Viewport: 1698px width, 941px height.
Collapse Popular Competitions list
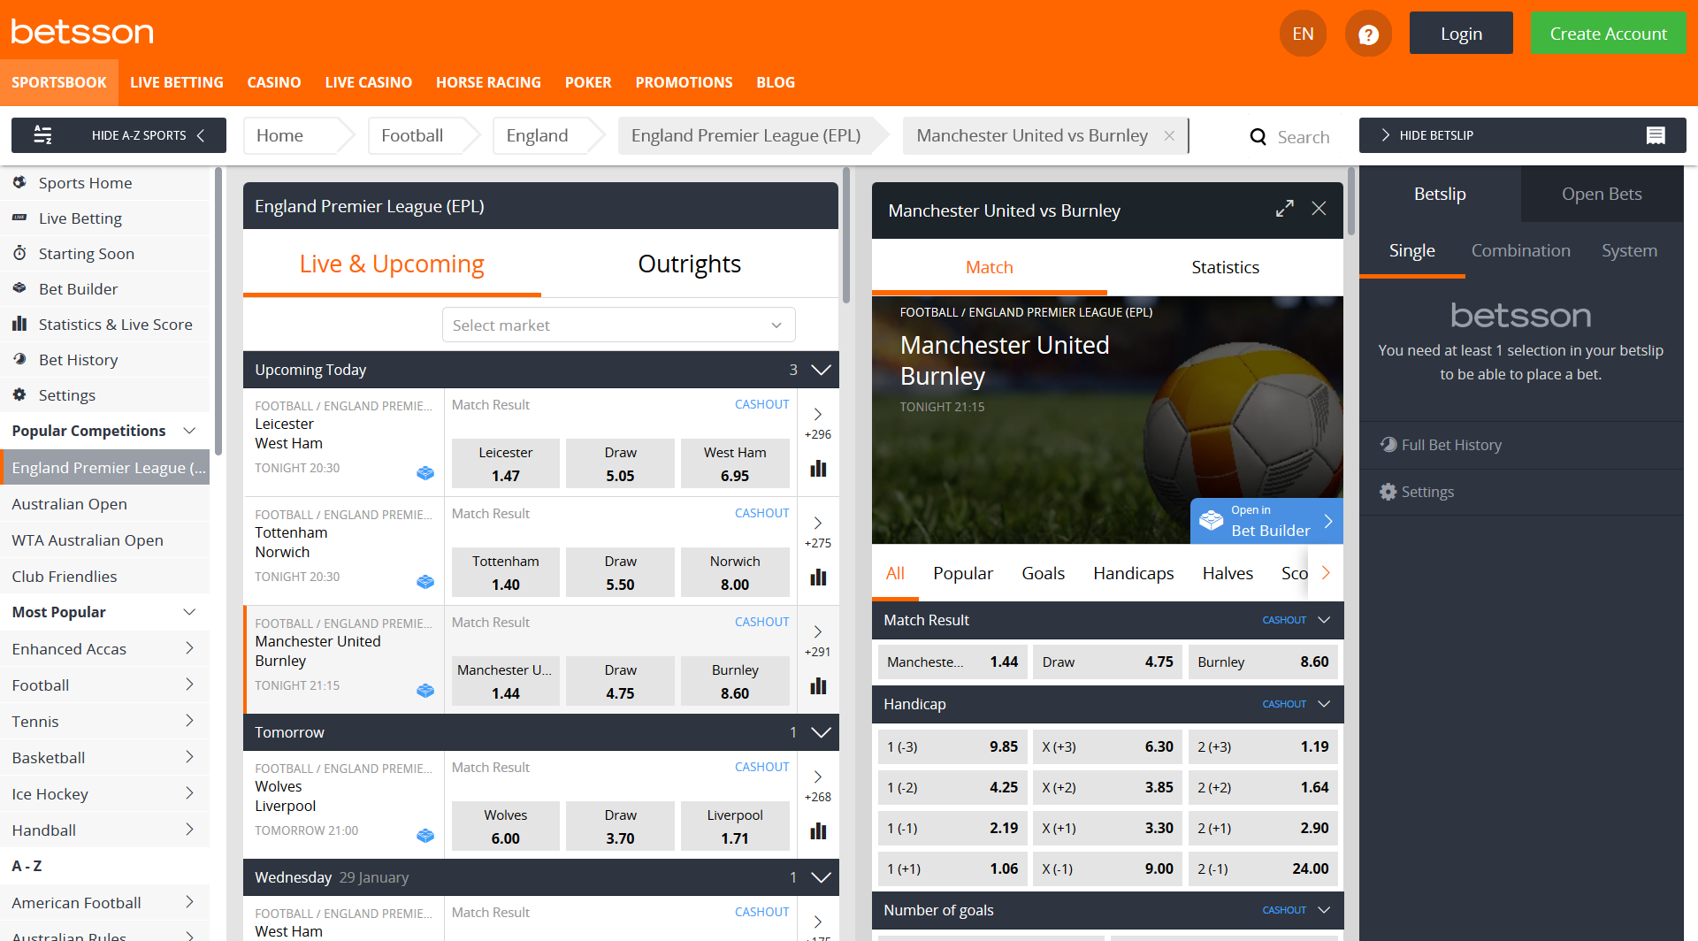click(x=189, y=431)
